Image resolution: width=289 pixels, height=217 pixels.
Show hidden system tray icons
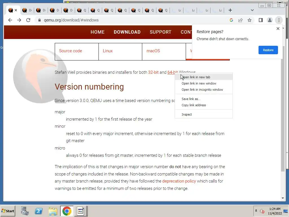pyautogui.click(x=256, y=211)
